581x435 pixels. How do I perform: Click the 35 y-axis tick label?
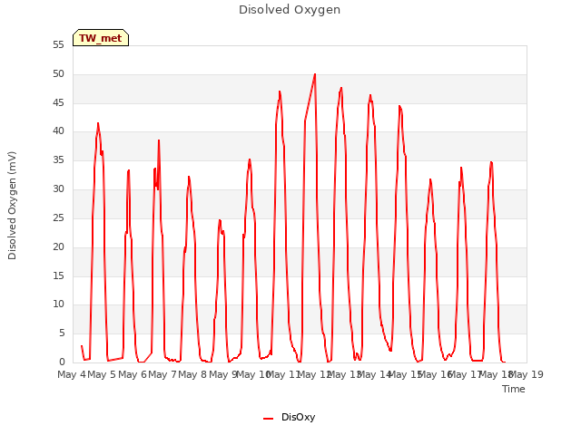pyautogui.click(x=58, y=160)
